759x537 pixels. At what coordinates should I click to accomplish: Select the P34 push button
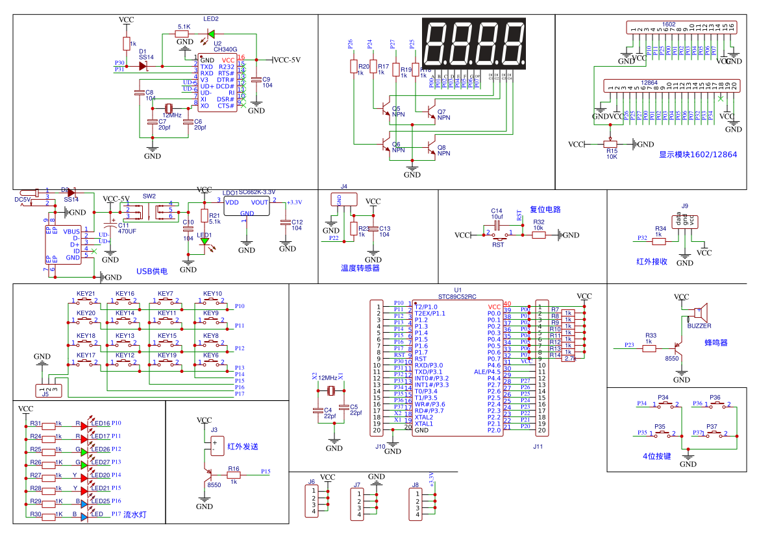(664, 404)
